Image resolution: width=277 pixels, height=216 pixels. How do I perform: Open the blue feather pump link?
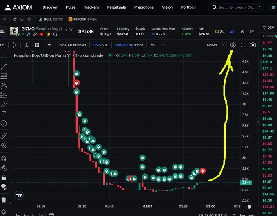(29, 34)
